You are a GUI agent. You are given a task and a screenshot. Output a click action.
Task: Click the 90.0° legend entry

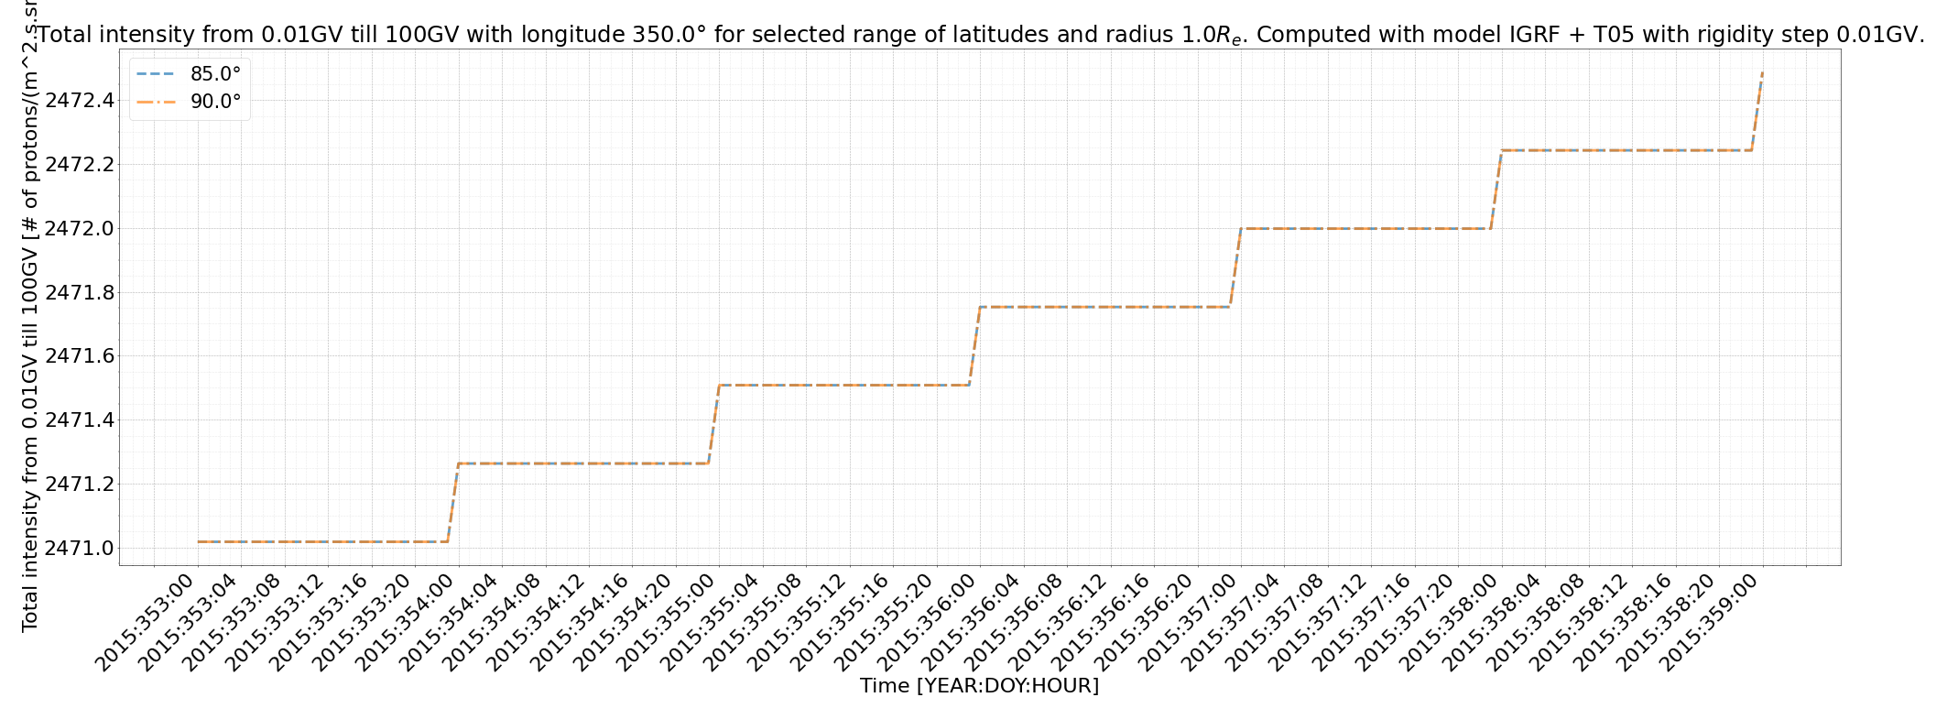(x=190, y=102)
